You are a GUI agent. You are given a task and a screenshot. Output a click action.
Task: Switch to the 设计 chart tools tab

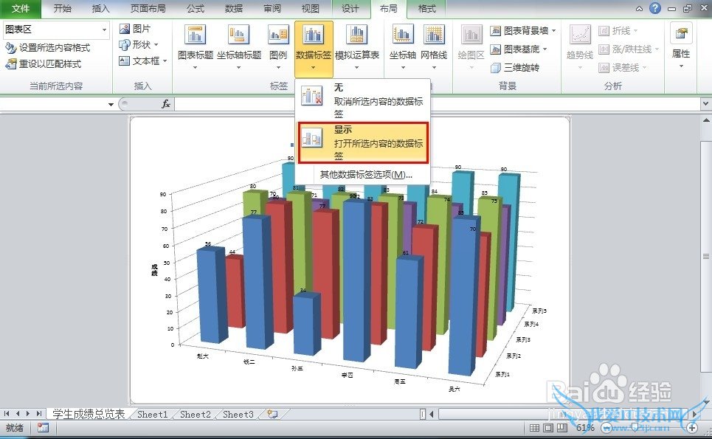tap(350, 8)
